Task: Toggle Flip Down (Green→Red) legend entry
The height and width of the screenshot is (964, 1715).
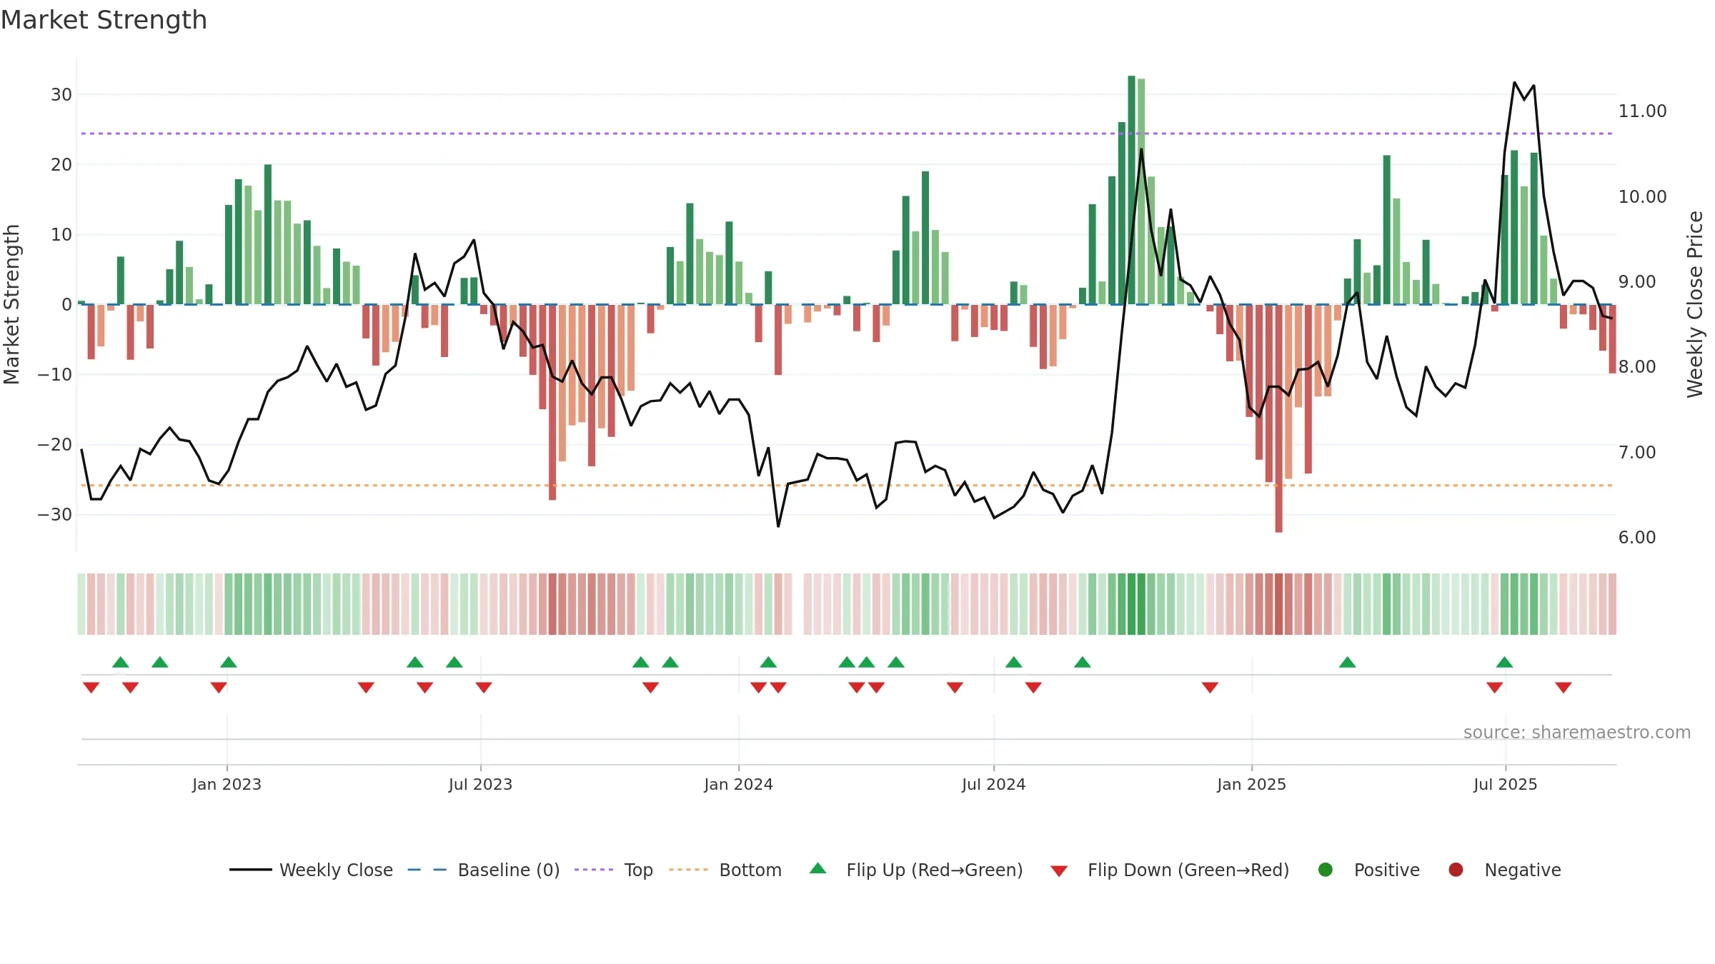Action: 1170,870
